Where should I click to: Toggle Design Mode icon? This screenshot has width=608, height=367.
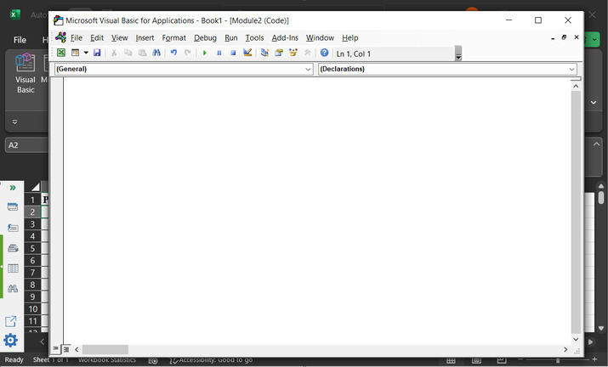(x=247, y=53)
